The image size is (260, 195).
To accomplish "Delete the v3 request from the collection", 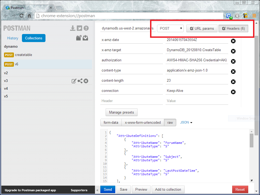I will [86, 81].
